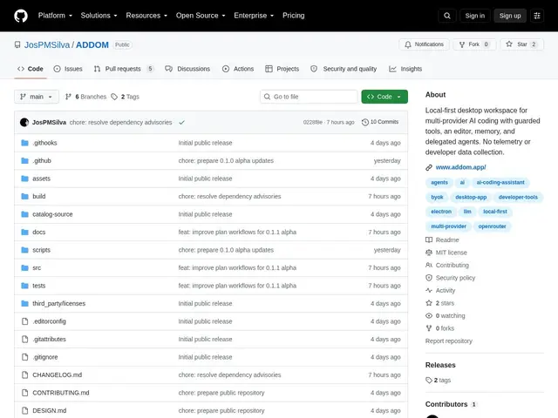
Task: Click the tag icon next to 2 Tags
Action: pyautogui.click(x=114, y=97)
